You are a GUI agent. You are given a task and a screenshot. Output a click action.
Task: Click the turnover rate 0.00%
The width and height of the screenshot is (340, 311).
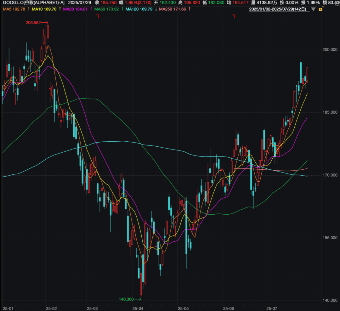click(x=292, y=3)
